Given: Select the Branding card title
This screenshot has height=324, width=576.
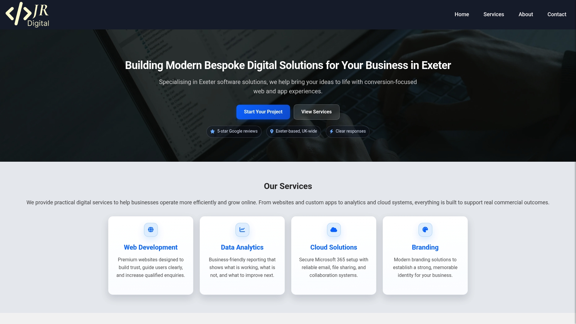Looking at the screenshot, I should pos(425,247).
